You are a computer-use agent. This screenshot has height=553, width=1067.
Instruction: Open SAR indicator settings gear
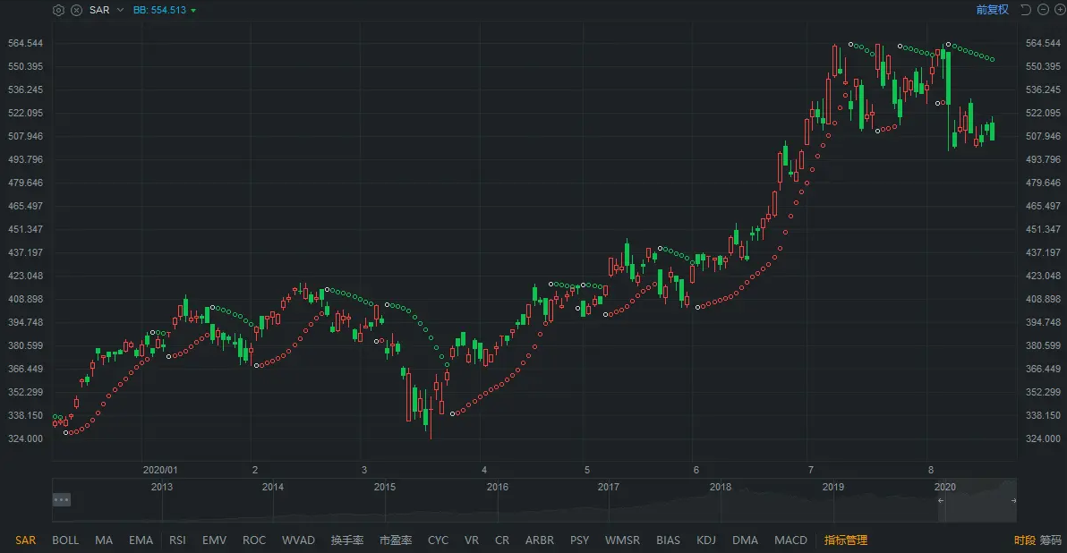click(x=59, y=10)
